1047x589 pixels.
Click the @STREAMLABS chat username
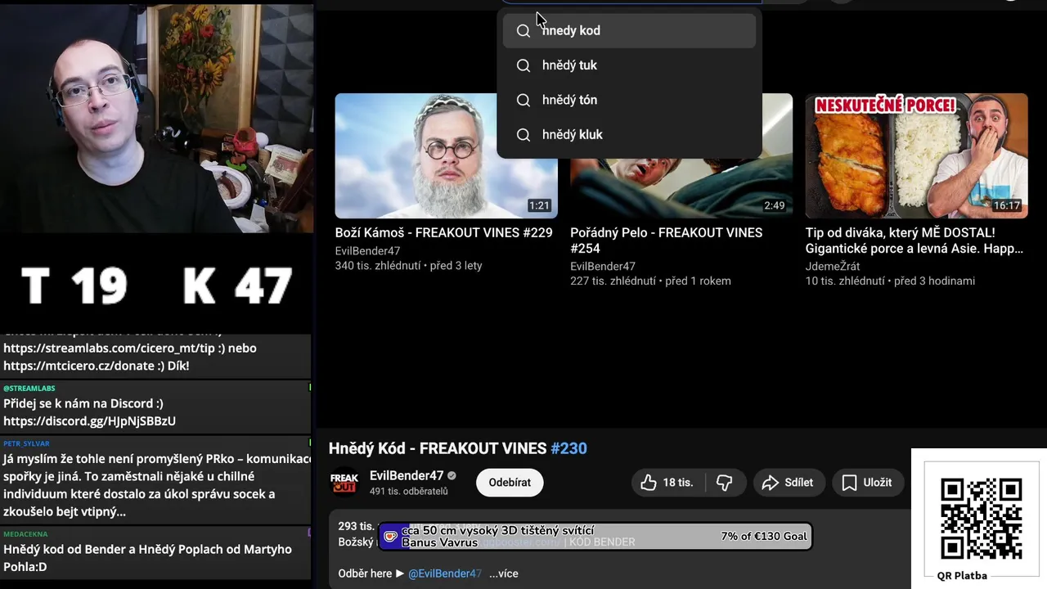click(x=29, y=388)
